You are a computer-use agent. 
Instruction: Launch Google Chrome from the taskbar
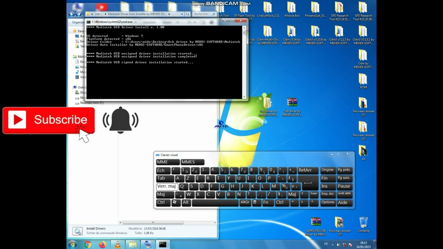click(x=88, y=245)
